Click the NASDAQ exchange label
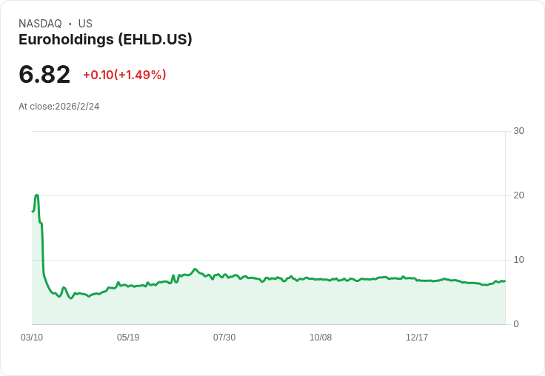The height and width of the screenshot is (376, 545). pyautogui.click(x=40, y=24)
